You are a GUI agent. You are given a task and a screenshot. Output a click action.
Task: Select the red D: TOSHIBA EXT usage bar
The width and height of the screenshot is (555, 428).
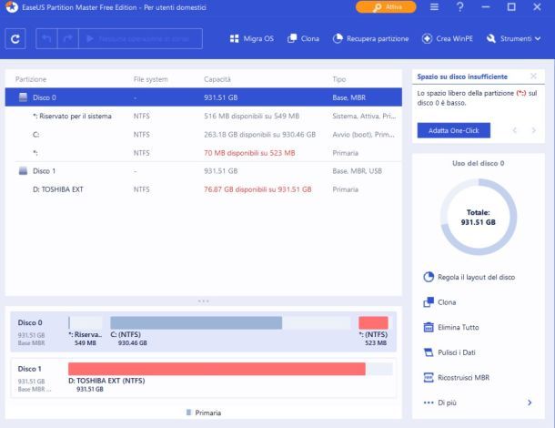[x=217, y=369]
